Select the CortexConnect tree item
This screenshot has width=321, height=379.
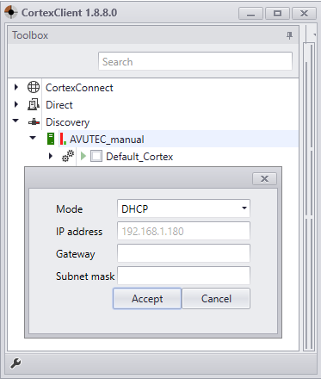click(x=79, y=88)
